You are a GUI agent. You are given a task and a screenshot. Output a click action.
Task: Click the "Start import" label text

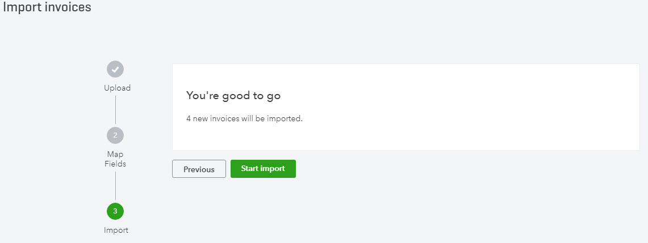[264, 169]
